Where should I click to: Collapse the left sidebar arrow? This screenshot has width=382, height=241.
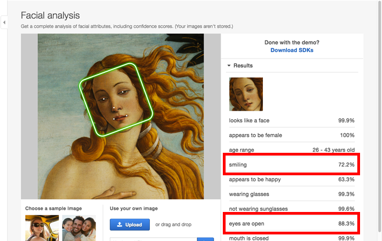[x=4, y=22]
